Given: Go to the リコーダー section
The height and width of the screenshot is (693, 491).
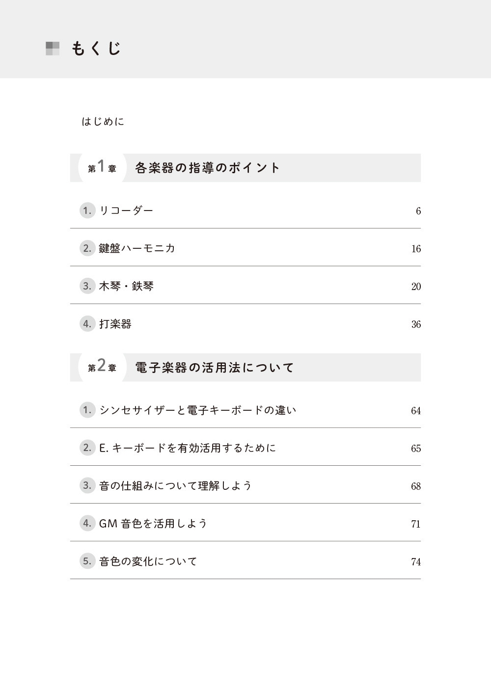Looking at the screenshot, I should tap(126, 211).
